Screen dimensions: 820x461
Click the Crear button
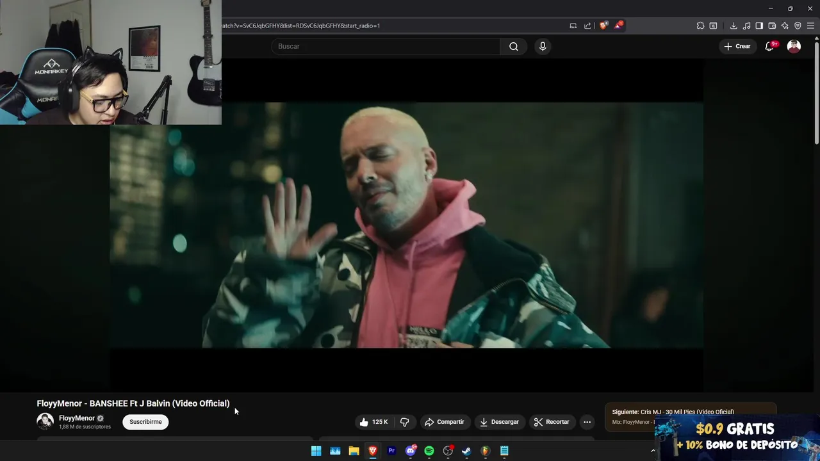[x=737, y=46]
